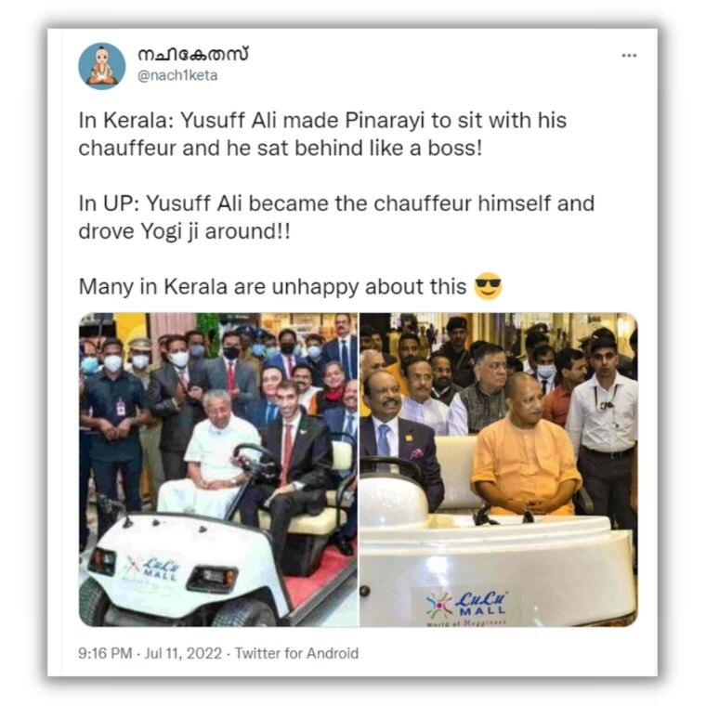The image size is (706, 706).
Task: Click the cartoon monk profile avatar
Action: click(x=102, y=66)
